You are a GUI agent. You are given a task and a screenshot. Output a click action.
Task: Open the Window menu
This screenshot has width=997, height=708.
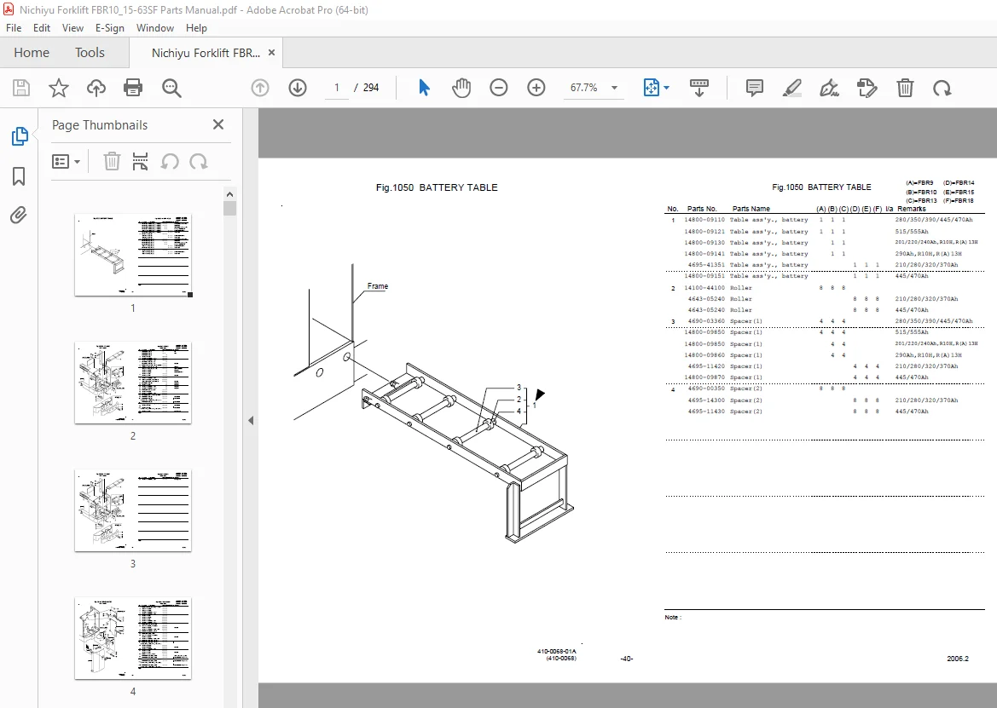tap(154, 28)
